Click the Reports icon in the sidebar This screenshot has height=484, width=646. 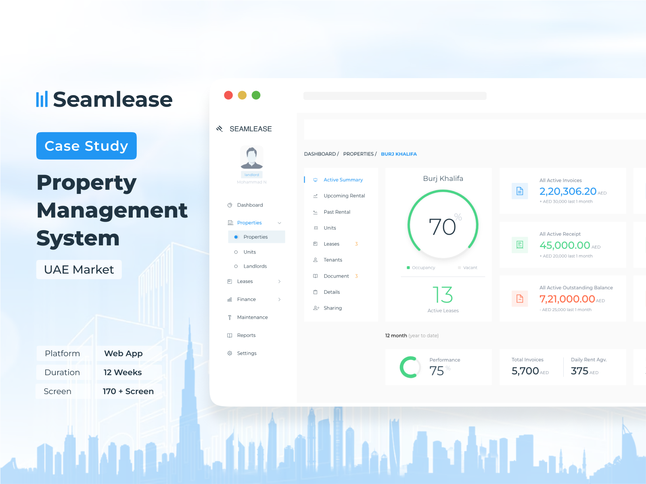229,335
